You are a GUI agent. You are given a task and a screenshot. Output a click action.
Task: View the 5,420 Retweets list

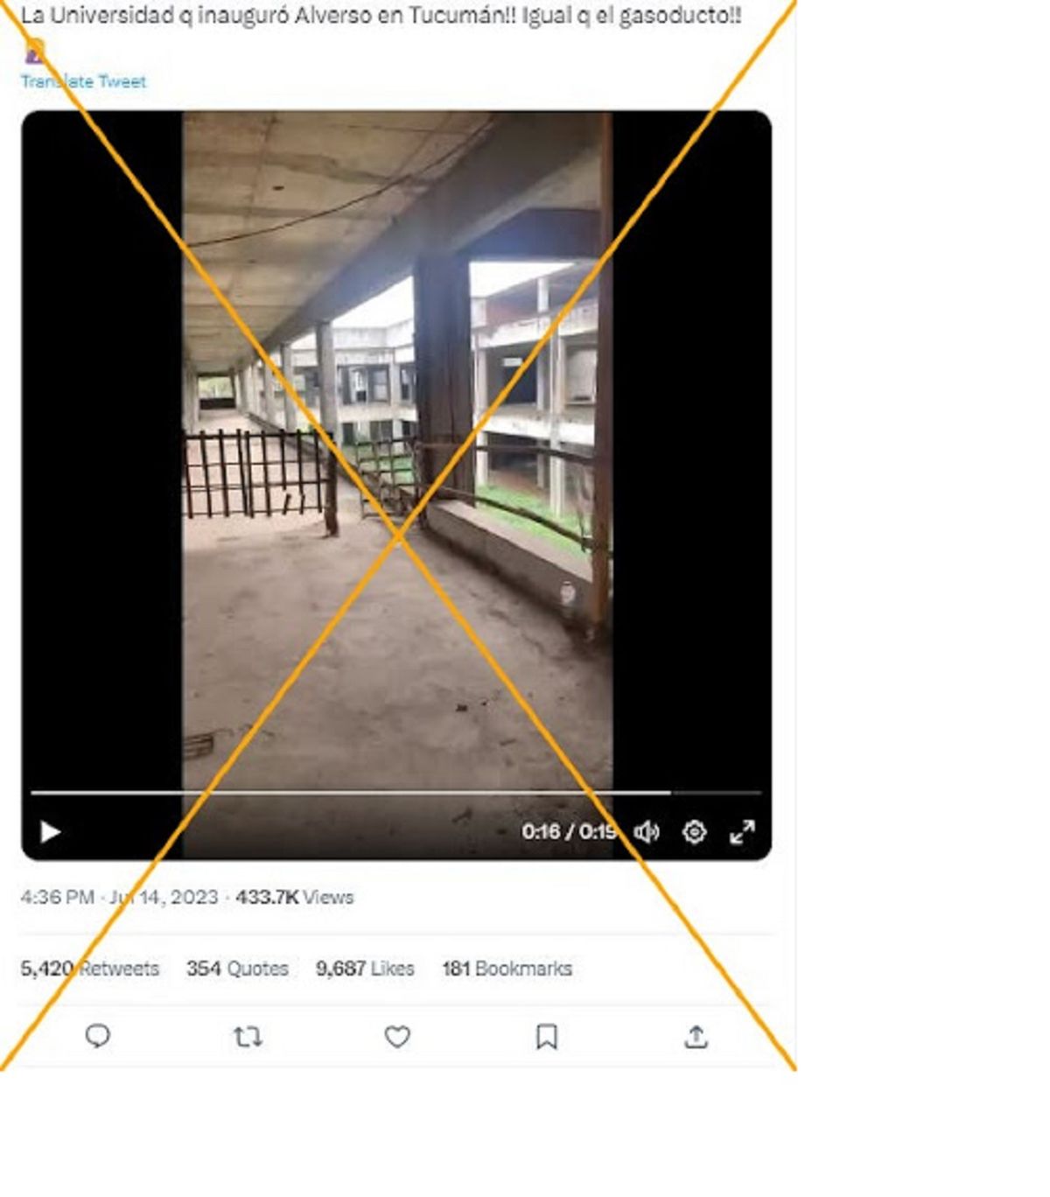pyautogui.click(x=90, y=969)
